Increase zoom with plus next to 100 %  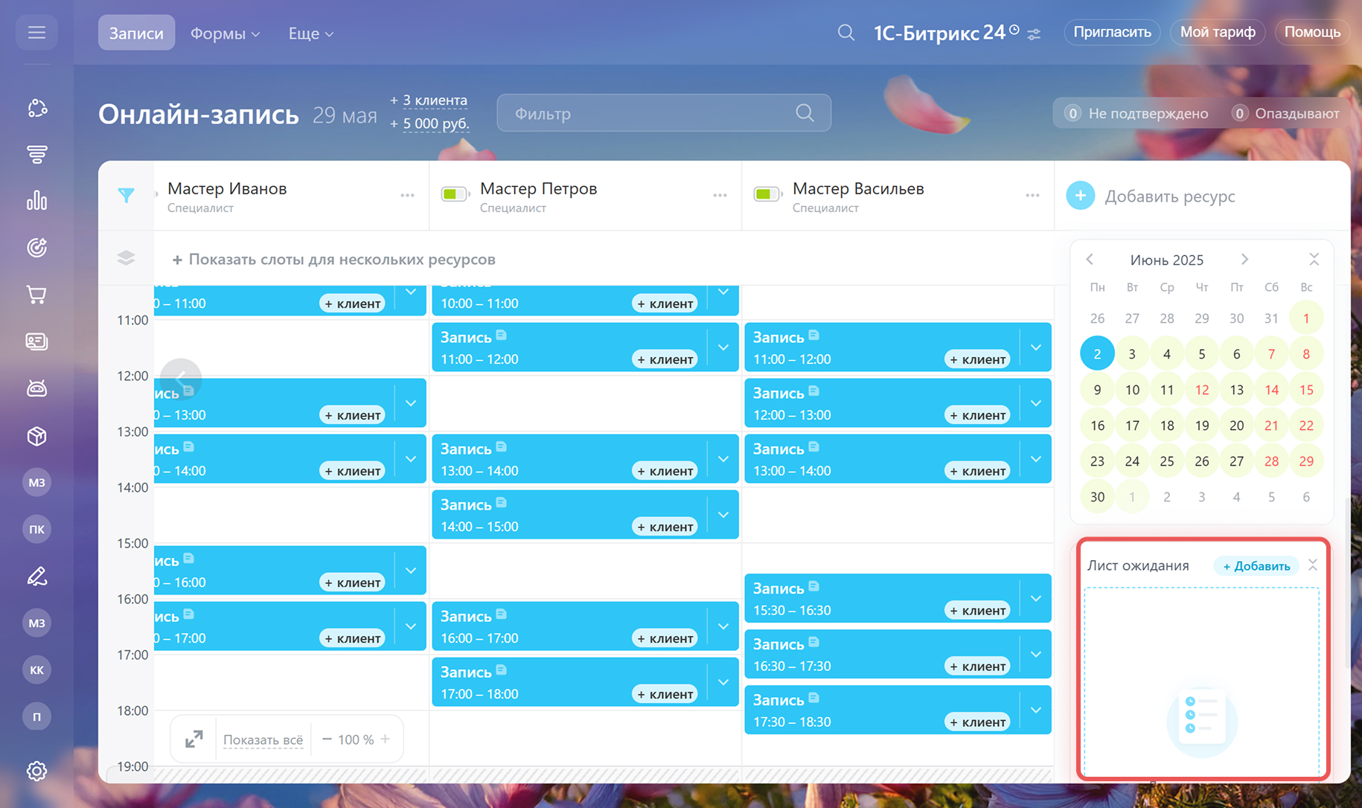tap(386, 739)
